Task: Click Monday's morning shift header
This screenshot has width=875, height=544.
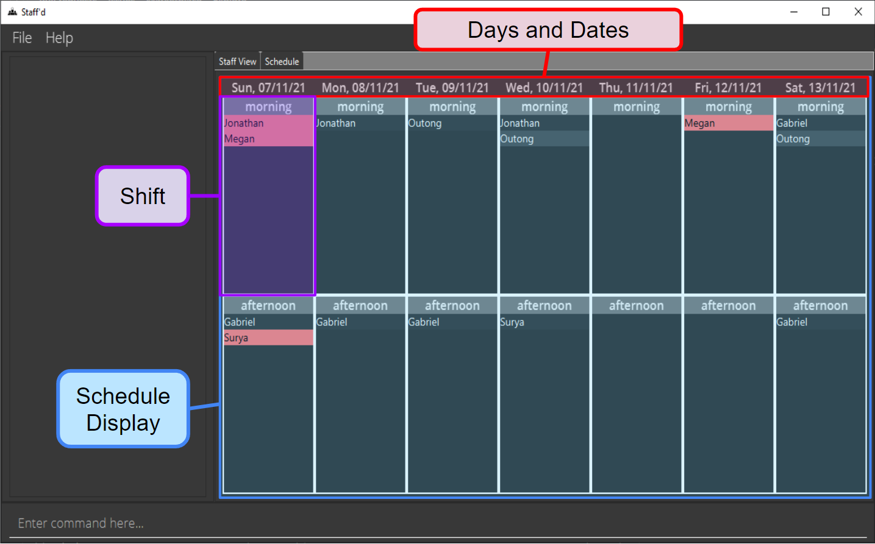Action: [x=360, y=107]
